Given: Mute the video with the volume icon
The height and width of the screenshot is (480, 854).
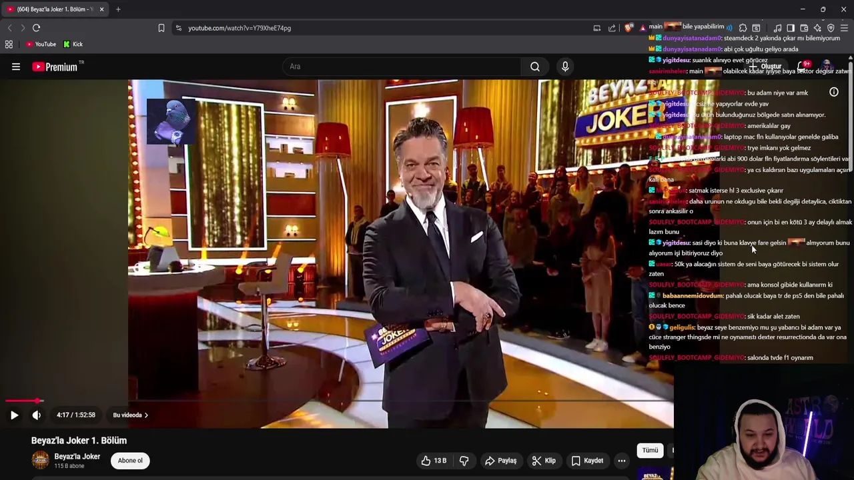Looking at the screenshot, I should (37, 415).
